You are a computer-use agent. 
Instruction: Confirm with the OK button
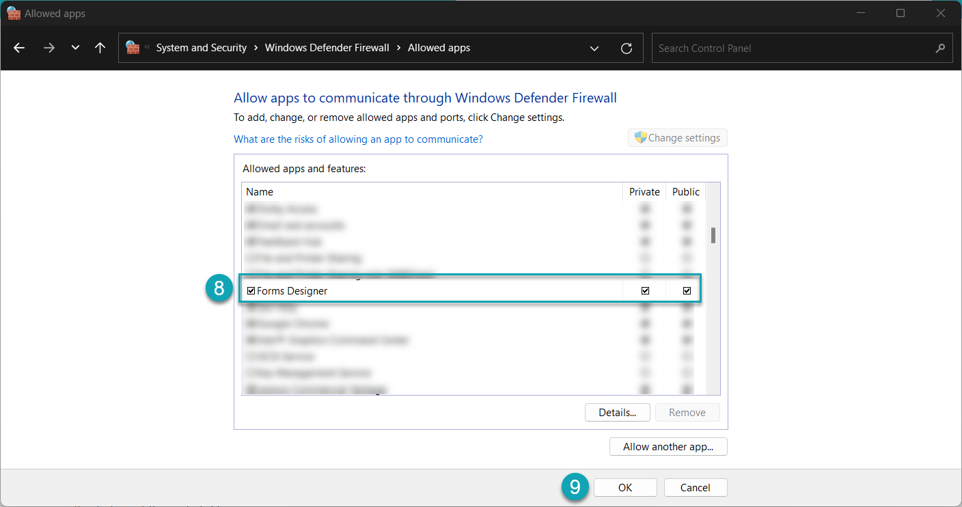click(625, 487)
